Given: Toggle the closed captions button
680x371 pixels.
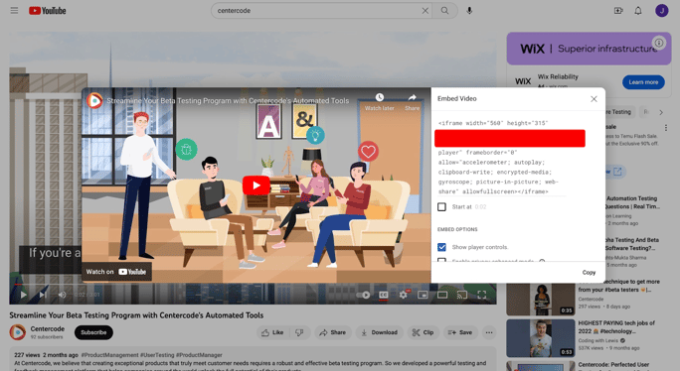Looking at the screenshot, I should (384, 295).
